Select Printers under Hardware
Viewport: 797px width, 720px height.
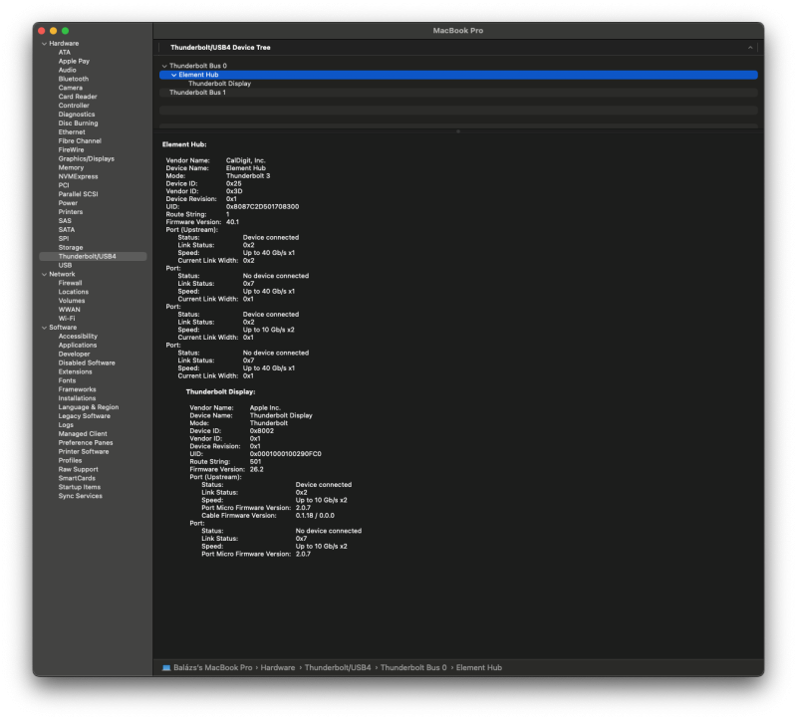pyautogui.click(x=70, y=212)
